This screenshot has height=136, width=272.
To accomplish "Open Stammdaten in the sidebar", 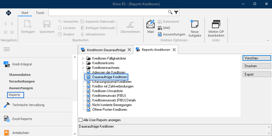I will [x=20, y=75].
